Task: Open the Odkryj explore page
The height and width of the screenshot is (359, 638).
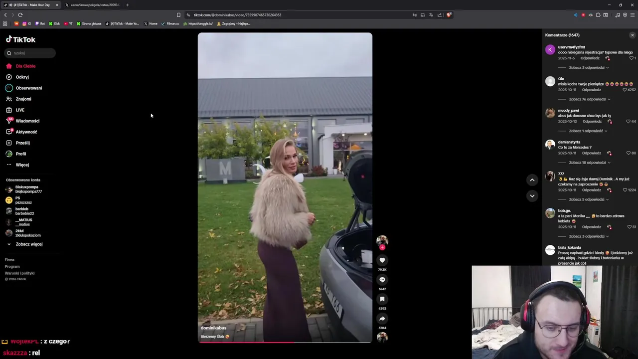Action: tap(17, 77)
